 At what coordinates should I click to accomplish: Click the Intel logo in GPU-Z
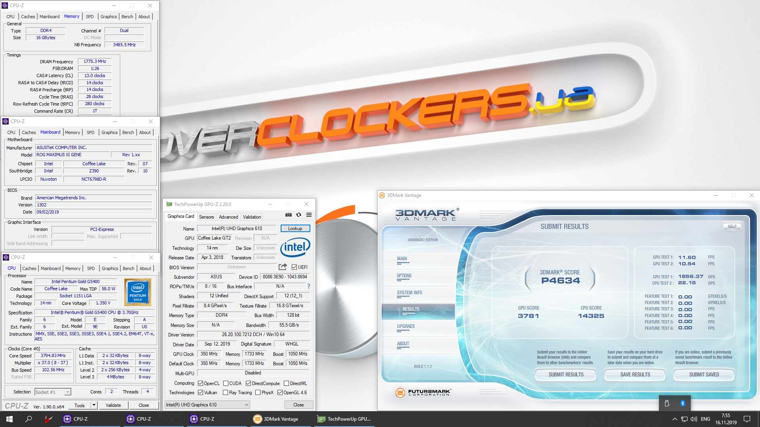coord(295,248)
